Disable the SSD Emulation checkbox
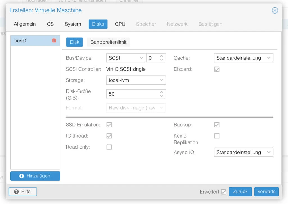Image resolution: width=288 pixels, height=204 pixels. click(109, 125)
